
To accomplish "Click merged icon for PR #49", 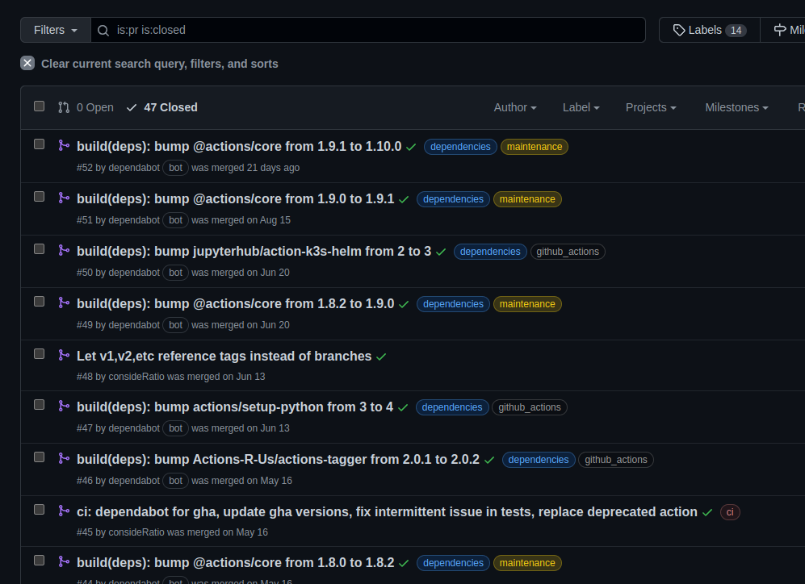I will click(x=64, y=303).
